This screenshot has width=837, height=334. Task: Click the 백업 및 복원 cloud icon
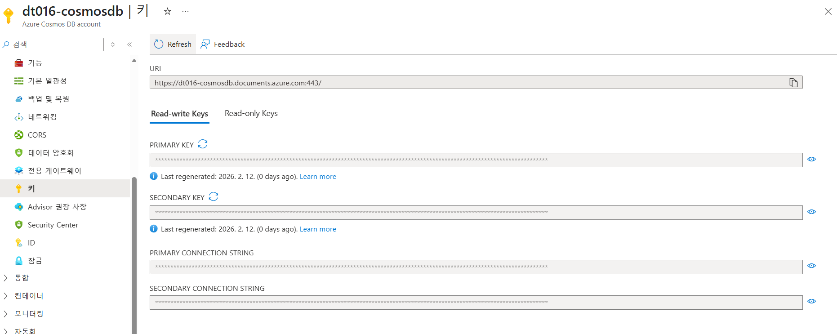point(19,99)
